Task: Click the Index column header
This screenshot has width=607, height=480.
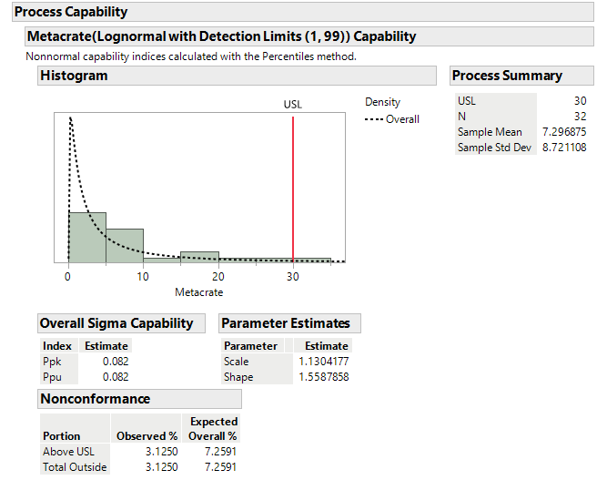Action: [56, 345]
